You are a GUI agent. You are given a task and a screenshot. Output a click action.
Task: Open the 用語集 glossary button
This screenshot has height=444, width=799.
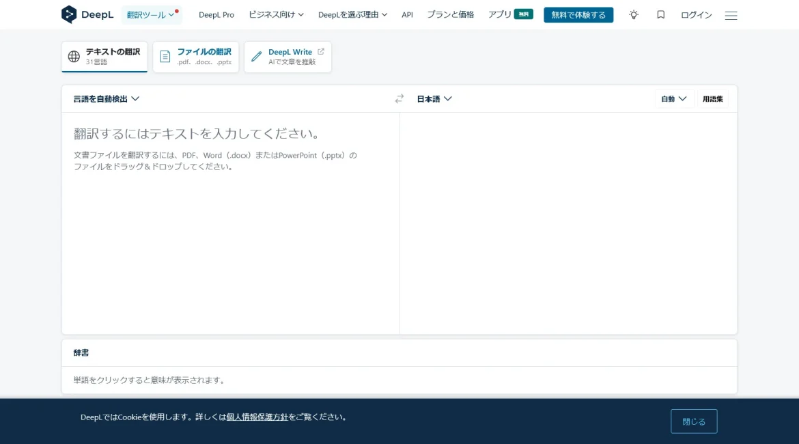[x=712, y=99]
